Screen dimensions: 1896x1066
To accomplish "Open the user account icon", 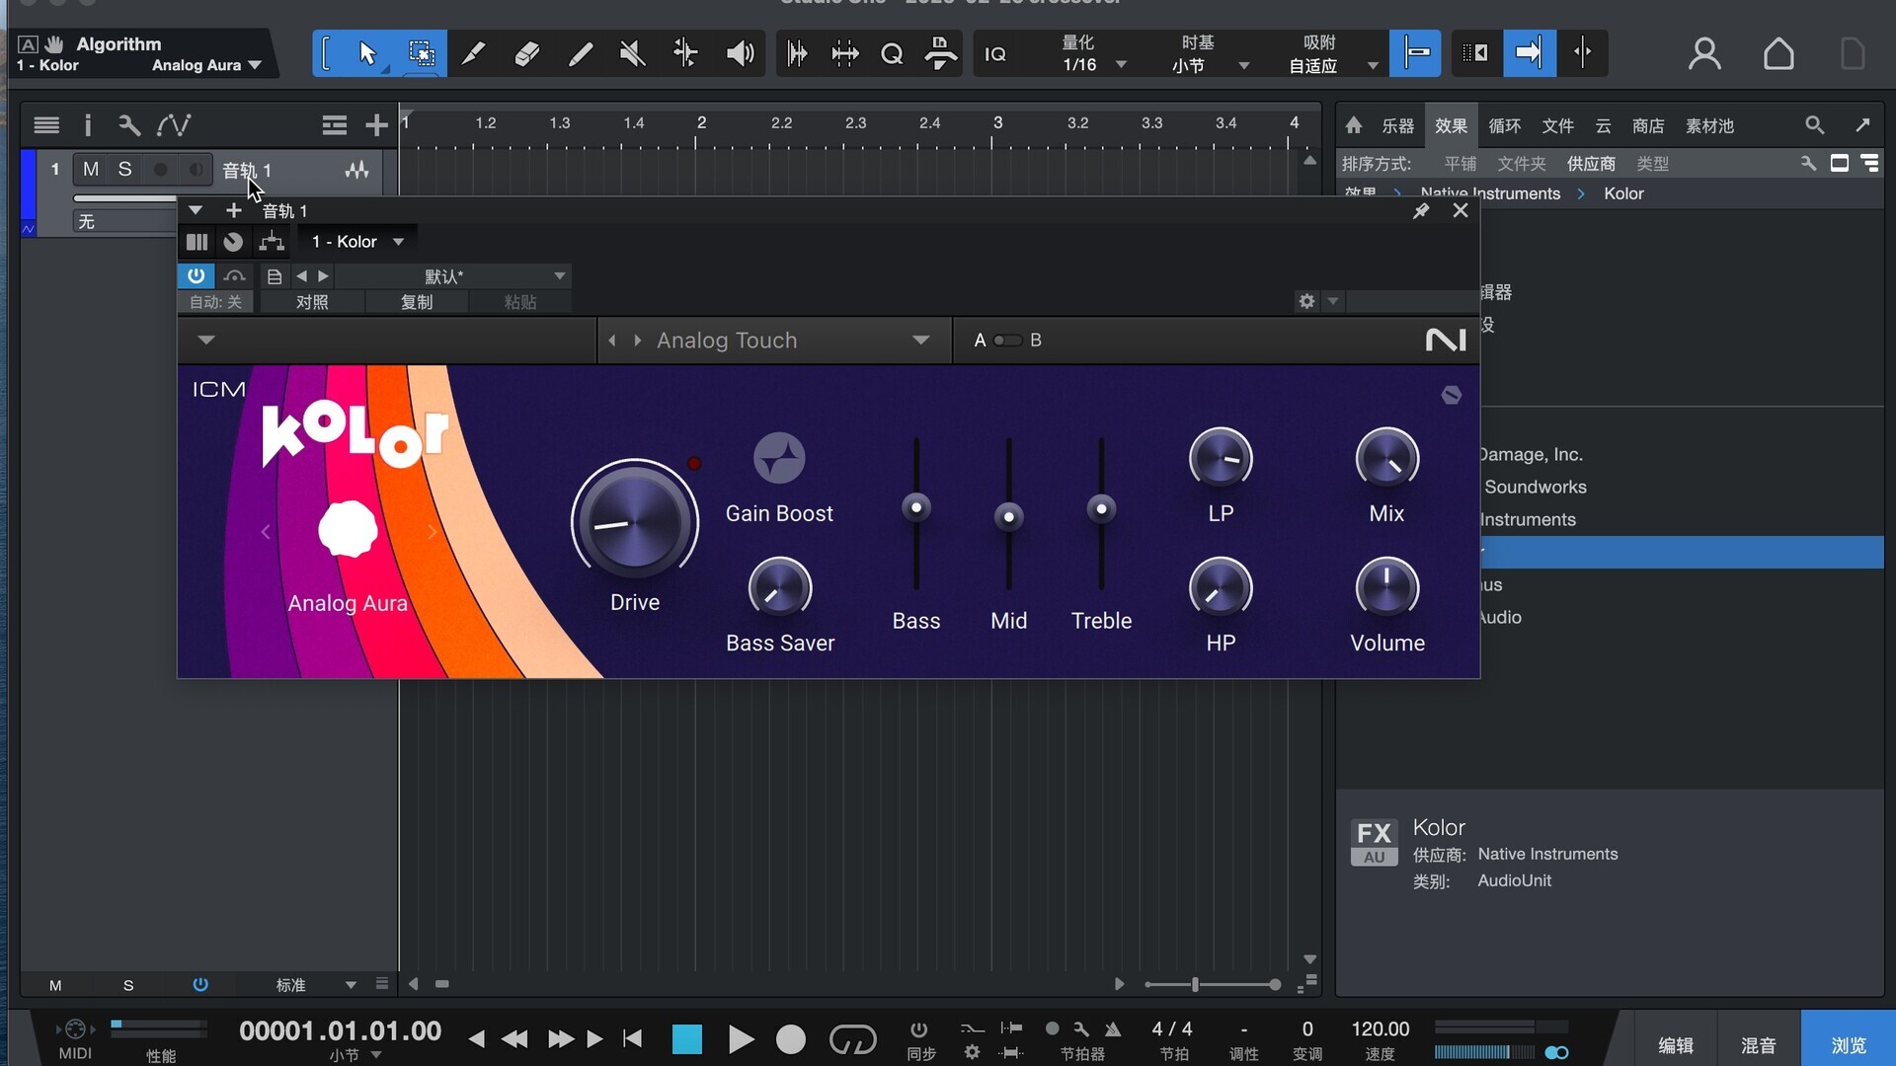I will coord(1704,53).
